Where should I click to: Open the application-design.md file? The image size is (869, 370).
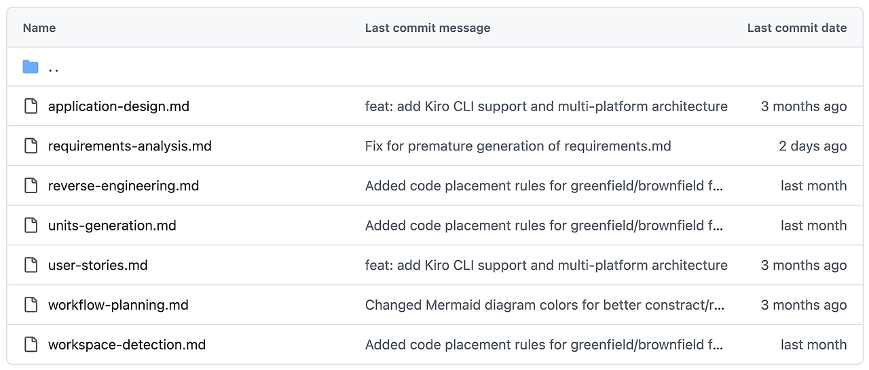pos(118,106)
